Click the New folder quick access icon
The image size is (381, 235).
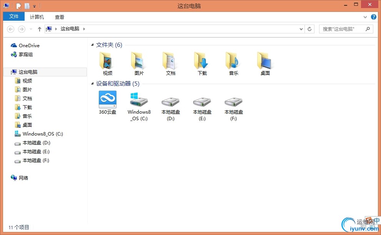point(27,6)
